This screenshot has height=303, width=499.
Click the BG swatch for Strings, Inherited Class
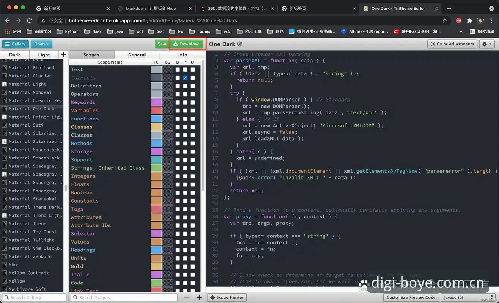tap(168, 168)
